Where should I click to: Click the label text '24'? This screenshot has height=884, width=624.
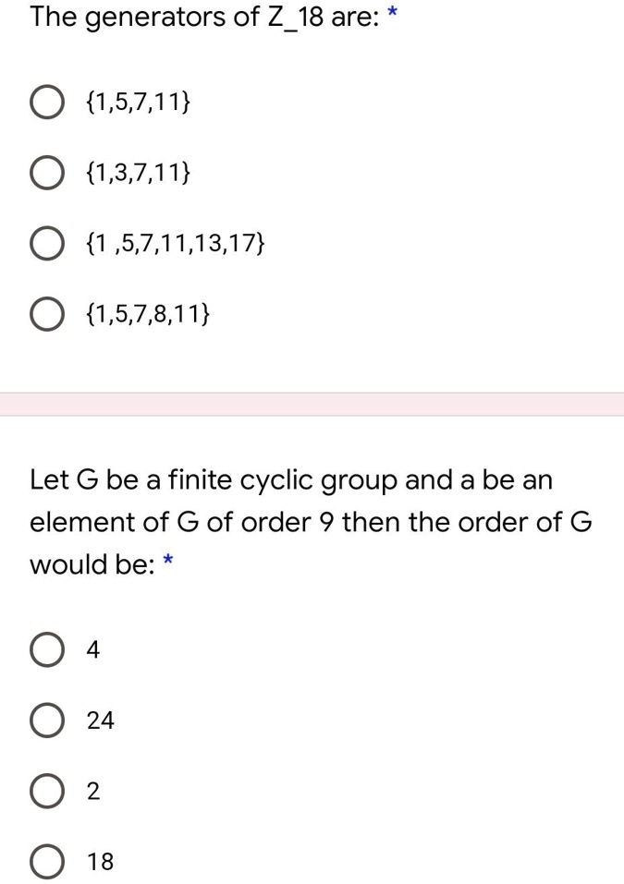[100, 721]
